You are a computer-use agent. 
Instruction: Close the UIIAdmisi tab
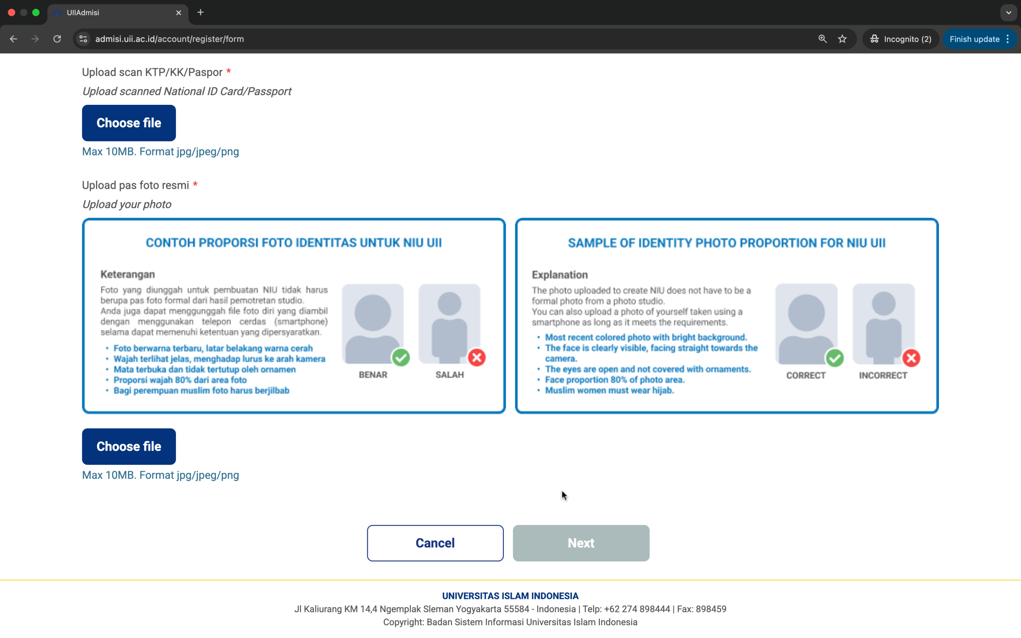(x=178, y=13)
